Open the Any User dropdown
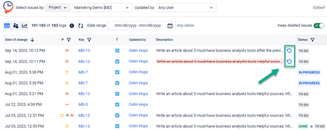This screenshot has height=130, width=327. pyautogui.click(x=186, y=8)
